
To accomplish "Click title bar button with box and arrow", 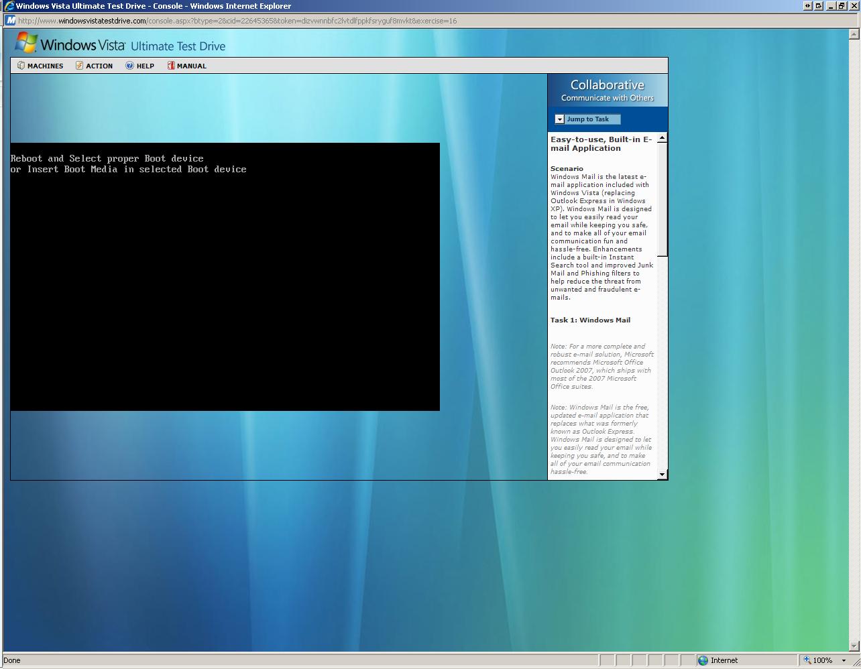I will (x=818, y=6).
